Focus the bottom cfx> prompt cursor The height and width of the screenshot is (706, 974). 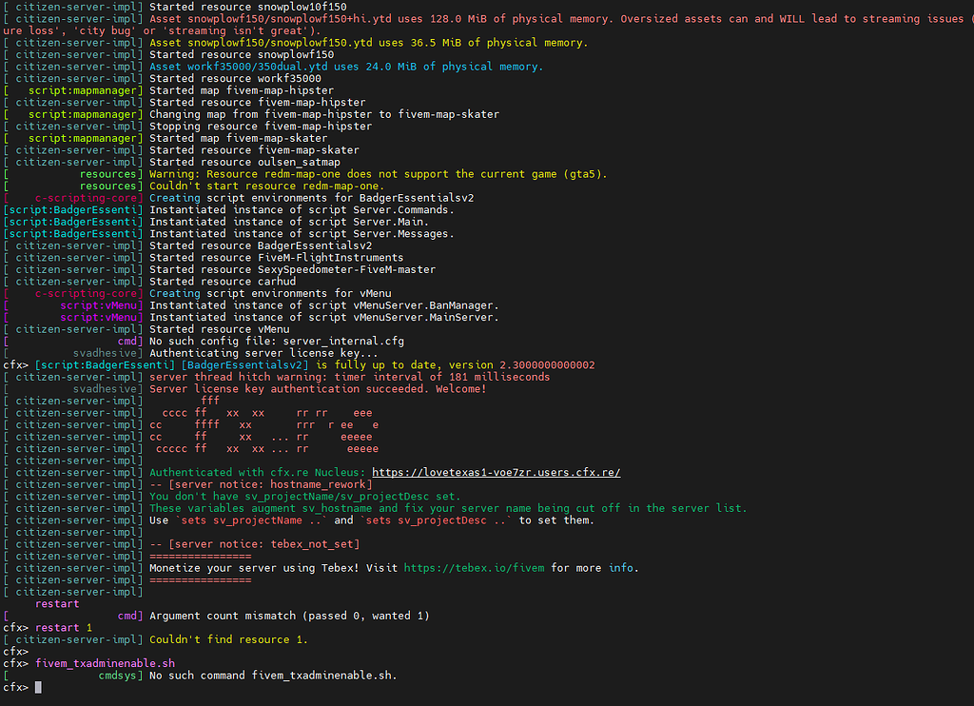pos(38,687)
